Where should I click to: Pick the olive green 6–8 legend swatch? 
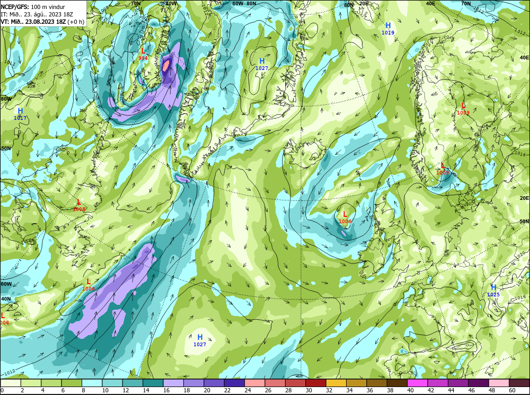coord(72,383)
